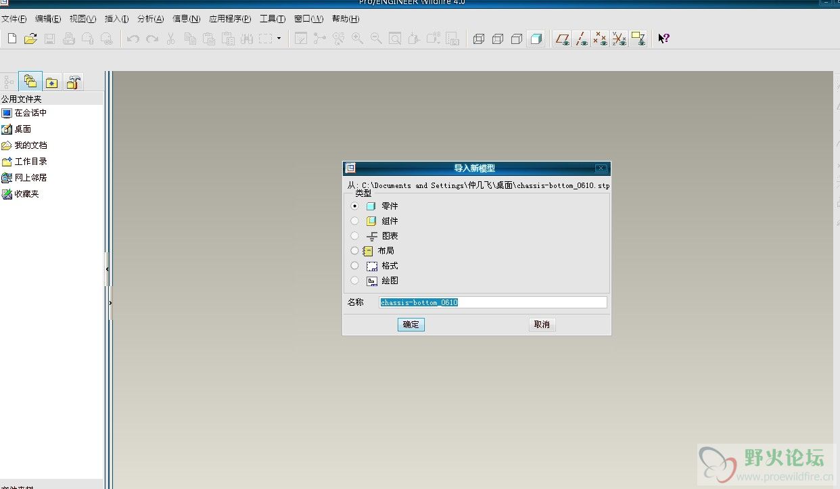The image size is (840, 489).
Task: Open the 编辑(E) menu
Action: (48, 19)
